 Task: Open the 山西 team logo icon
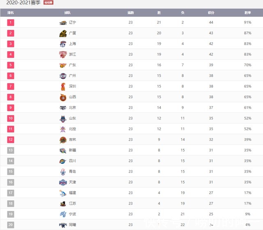tap(63, 97)
